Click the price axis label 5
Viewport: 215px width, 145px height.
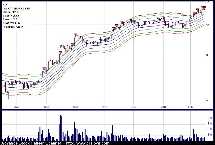point(207,100)
